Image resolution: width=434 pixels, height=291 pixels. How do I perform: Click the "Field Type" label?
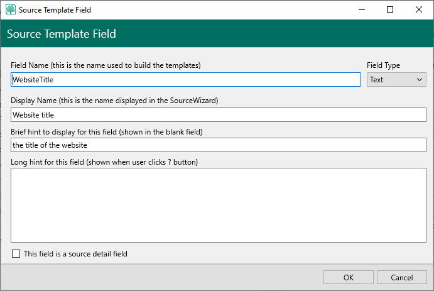tap(383, 65)
